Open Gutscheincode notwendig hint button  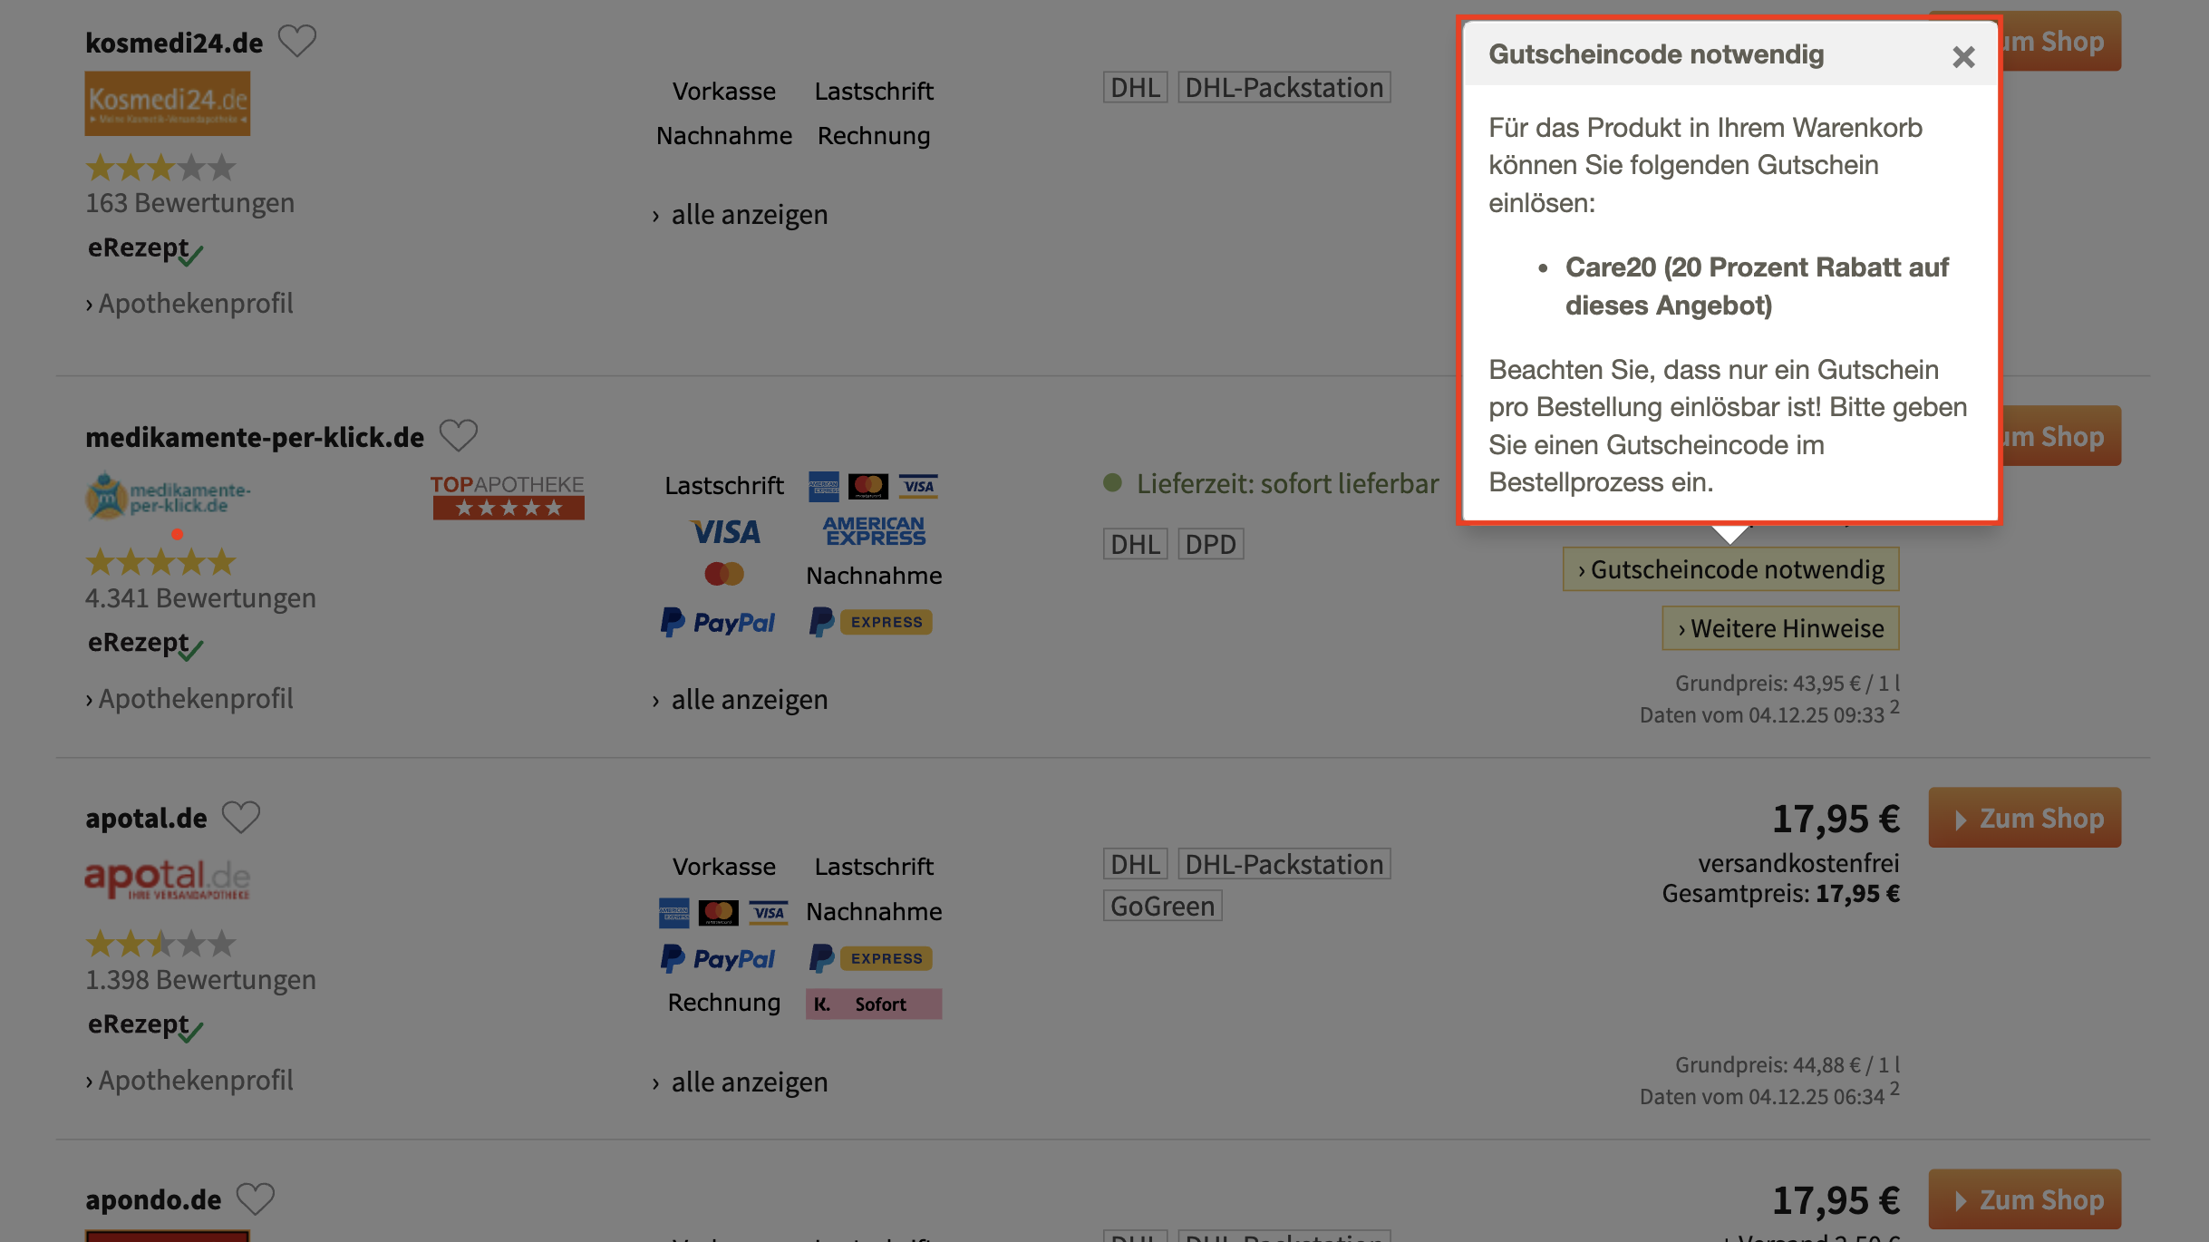(x=1730, y=569)
